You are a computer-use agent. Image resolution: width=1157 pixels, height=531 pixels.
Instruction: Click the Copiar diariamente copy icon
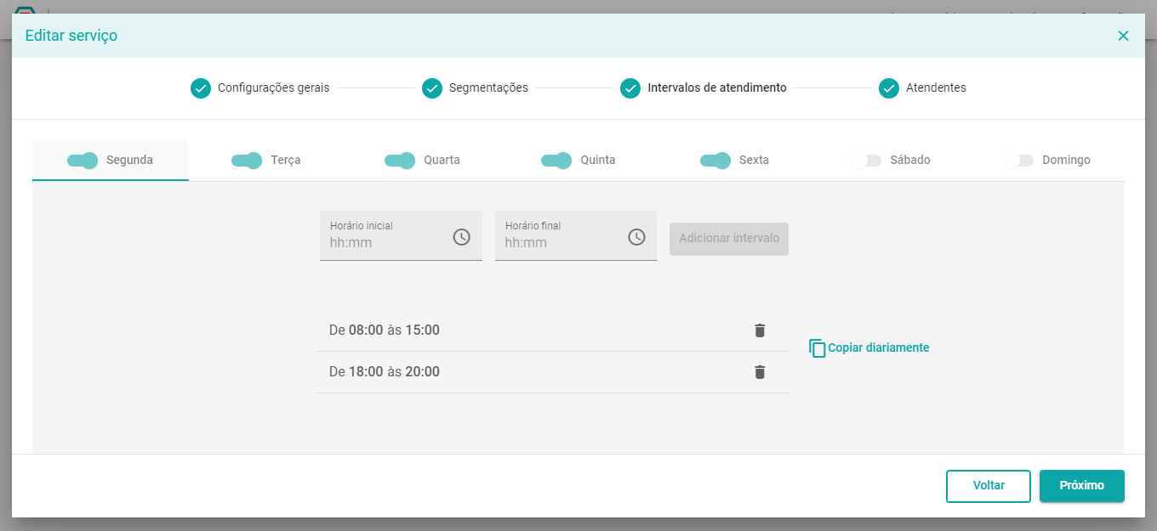pos(818,348)
